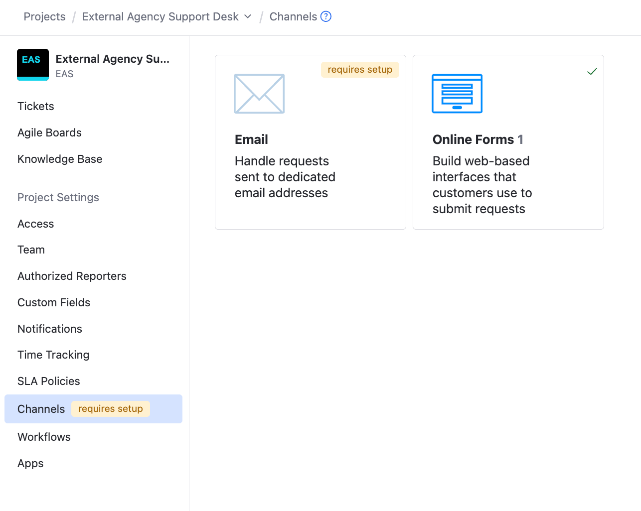Viewport: 641px width, 511px height.
Task: Expand the External Agency Support Desk dropdown
Action: [x=248, y=16]
